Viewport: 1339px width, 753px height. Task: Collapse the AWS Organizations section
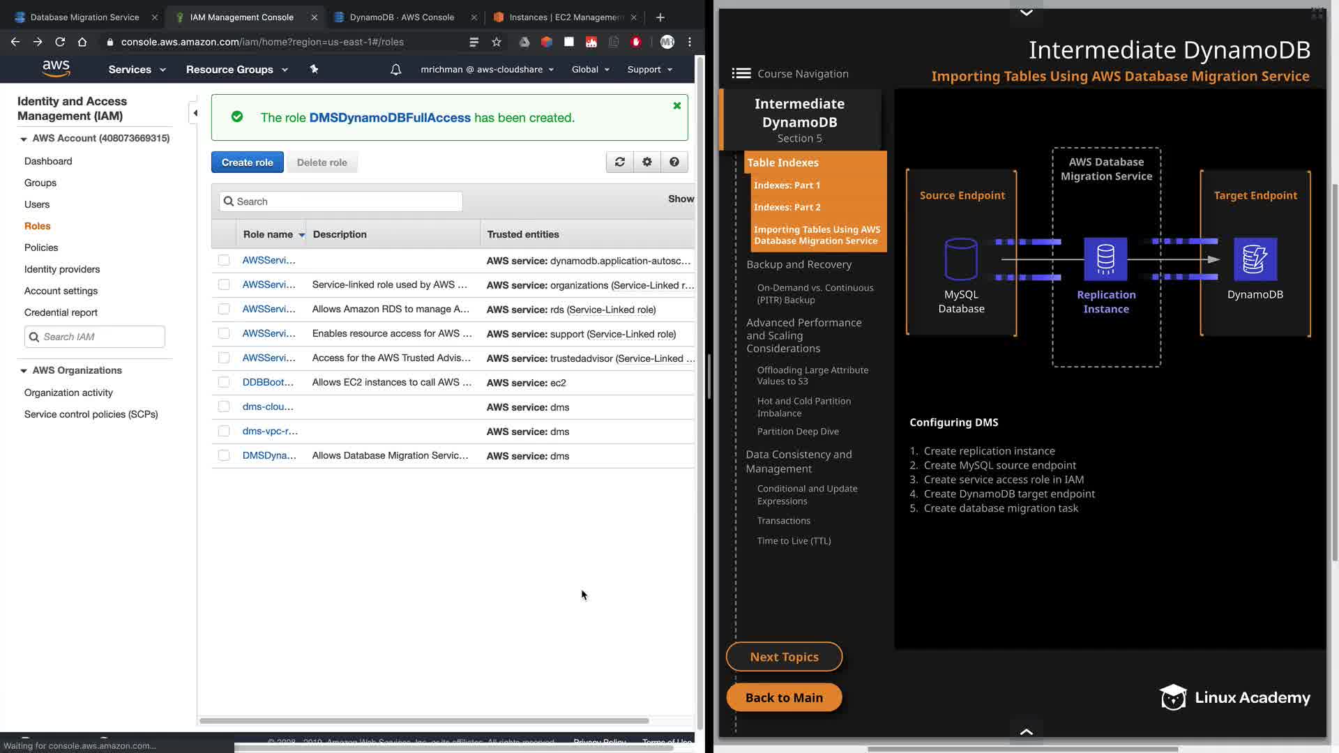[x=24, y=371]
